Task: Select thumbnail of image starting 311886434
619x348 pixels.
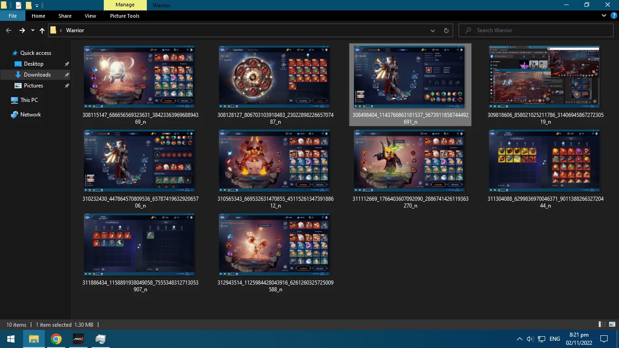Action: coord(140,245)
